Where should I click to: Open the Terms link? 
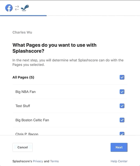pos(55,161)
